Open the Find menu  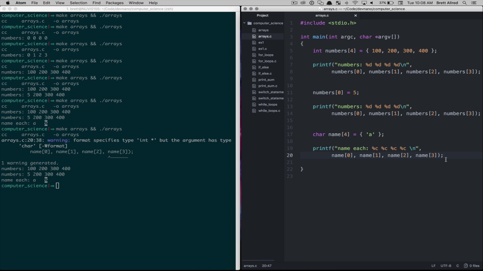[x=96, y=3]
